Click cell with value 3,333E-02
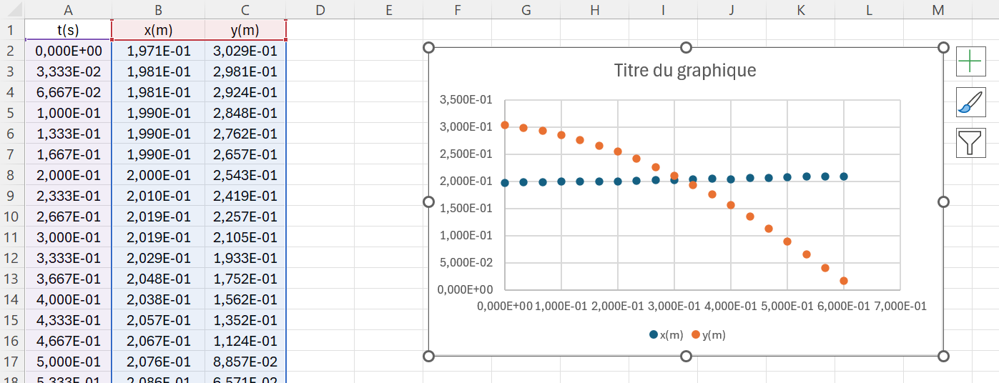Viewport: 999px width, 383px height. click(68, 71)
